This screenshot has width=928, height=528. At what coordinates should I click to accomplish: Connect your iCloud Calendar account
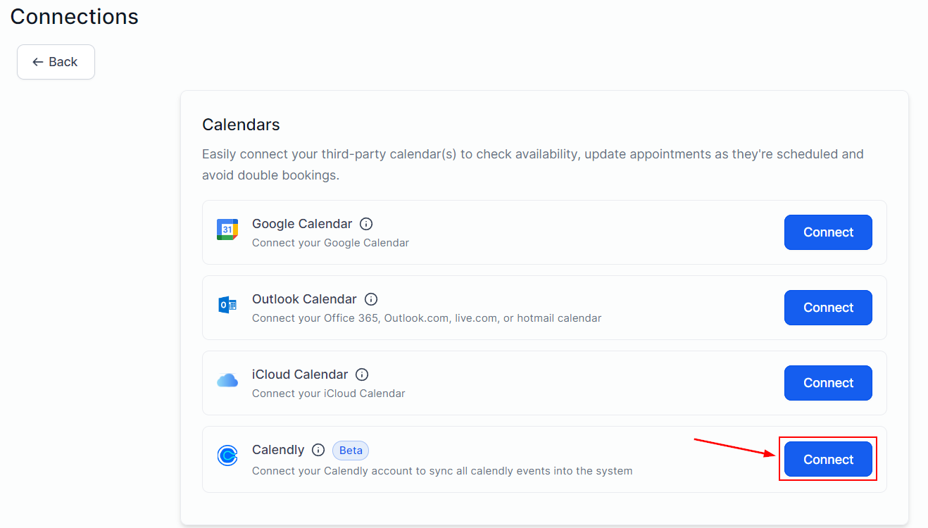tap(828, 382)
